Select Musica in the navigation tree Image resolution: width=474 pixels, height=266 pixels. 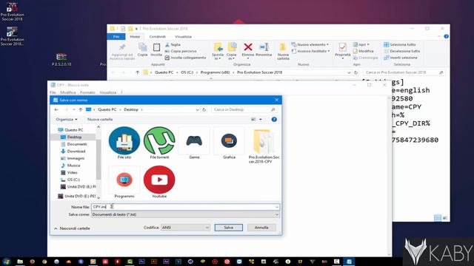coord(70,166)
